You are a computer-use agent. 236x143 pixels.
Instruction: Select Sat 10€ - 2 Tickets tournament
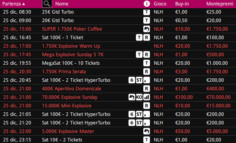62,140
